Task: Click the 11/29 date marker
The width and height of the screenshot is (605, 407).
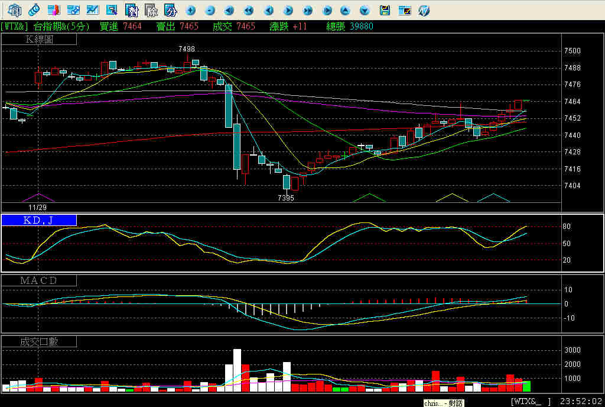Action: pos(37,208)
